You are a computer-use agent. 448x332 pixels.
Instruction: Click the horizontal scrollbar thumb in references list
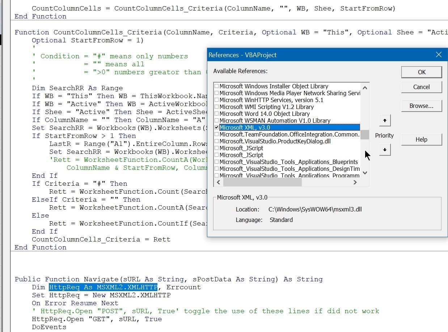[x=262, y=182]
